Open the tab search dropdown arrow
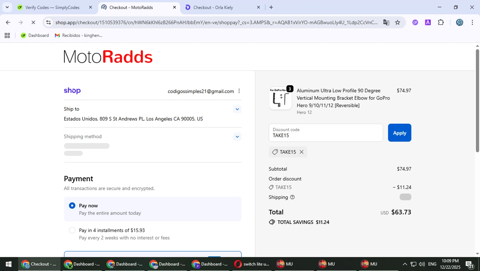The image size is (480, 271). (7, 7)
